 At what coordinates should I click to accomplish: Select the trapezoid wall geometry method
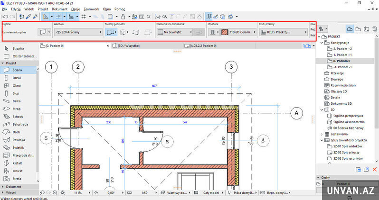(x=148, y=32)
